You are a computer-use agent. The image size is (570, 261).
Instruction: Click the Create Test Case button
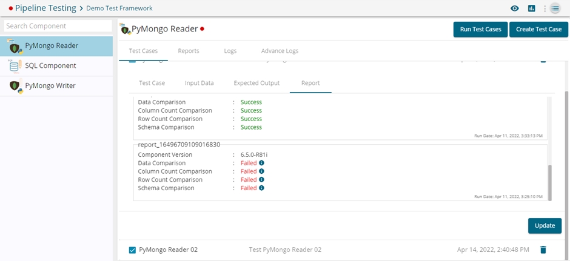pos(538,30)
